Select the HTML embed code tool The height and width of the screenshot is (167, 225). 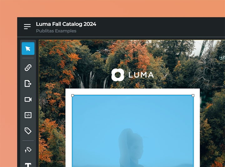click(x=28, y=115)
